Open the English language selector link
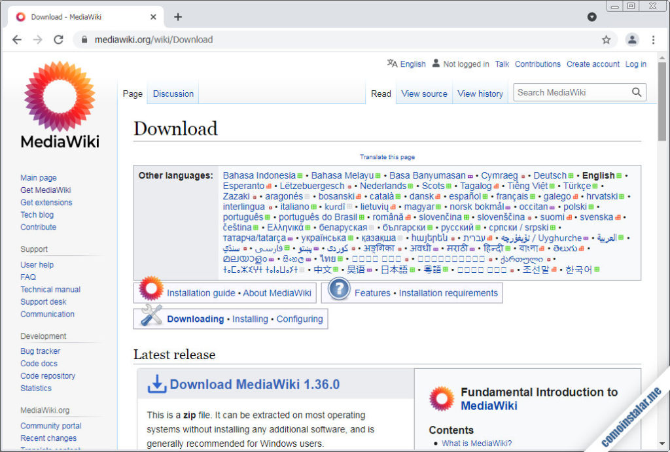This screenshot has height=452, width=670. click(413, 64)
